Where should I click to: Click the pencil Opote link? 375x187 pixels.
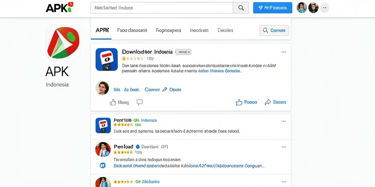click(x=172, y=90)
